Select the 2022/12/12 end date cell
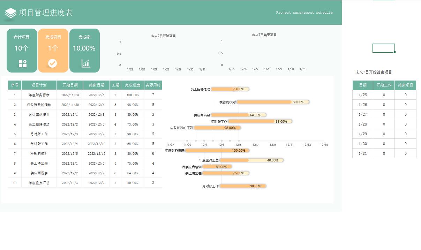421x250 pixels. 96,153
